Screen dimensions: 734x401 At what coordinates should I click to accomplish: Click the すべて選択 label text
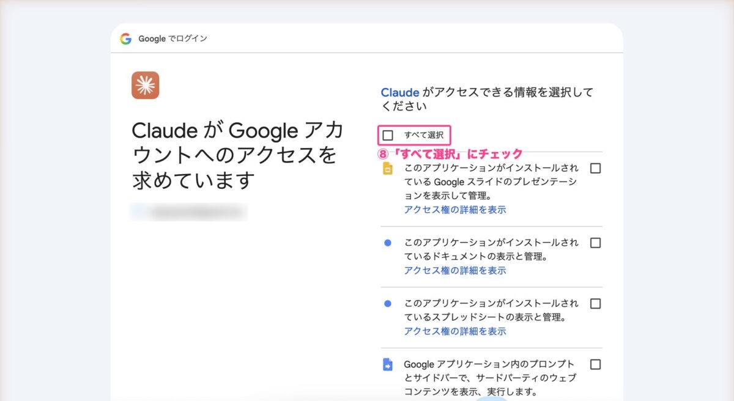424,135
